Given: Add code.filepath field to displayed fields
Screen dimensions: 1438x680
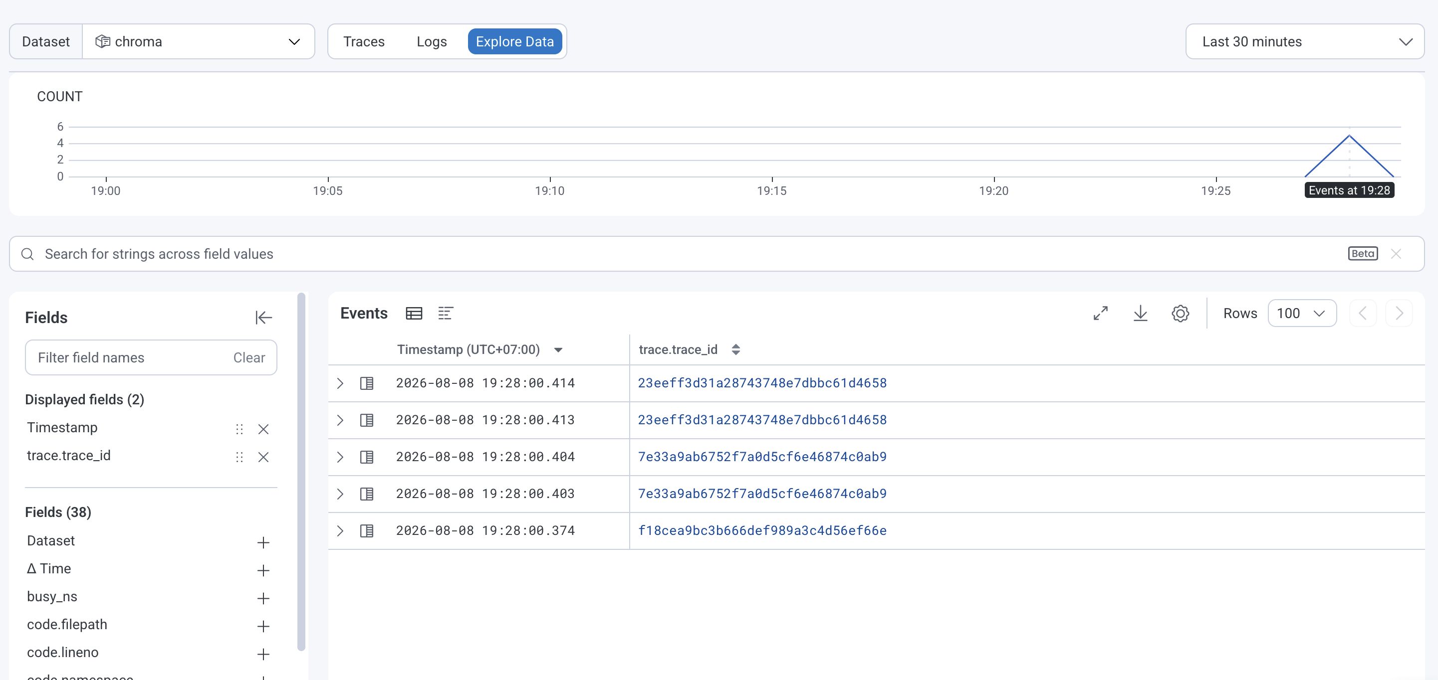Looking at the screenshot, I should click(263, 626).
